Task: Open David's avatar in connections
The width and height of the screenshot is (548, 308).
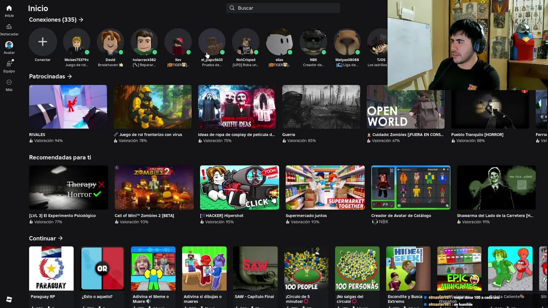Action: click(x=110, y=42)
